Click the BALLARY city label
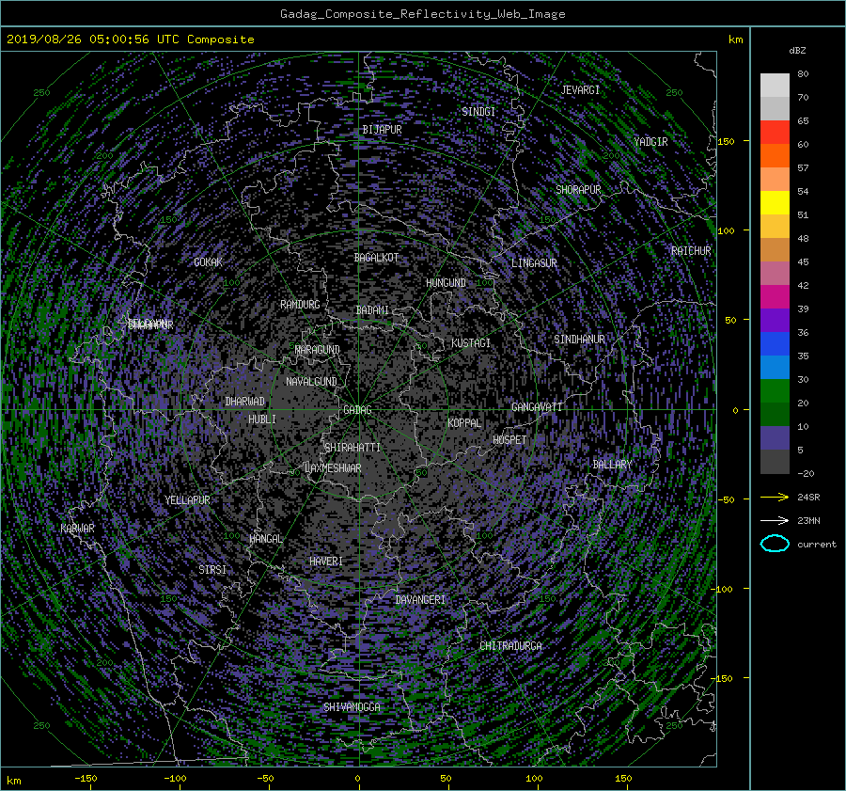The width and height of the screenshot is (846, 791). [612, 465]
